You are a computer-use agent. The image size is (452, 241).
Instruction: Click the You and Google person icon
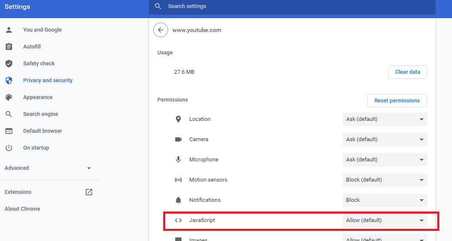coord(9,29)
